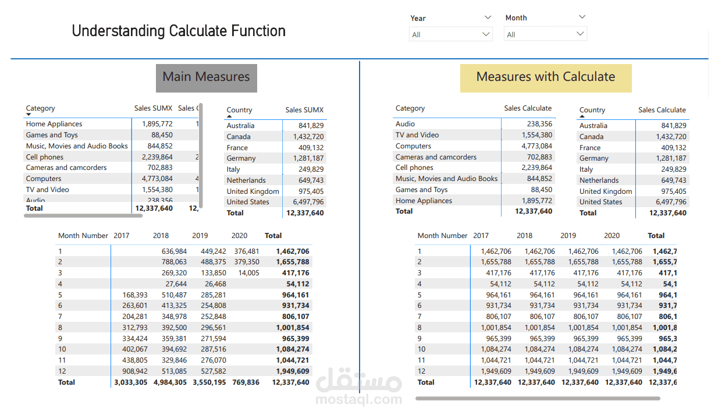
Task: Click the 2019 column header in Calculate matrix
Action: click(x=568, y=236)
